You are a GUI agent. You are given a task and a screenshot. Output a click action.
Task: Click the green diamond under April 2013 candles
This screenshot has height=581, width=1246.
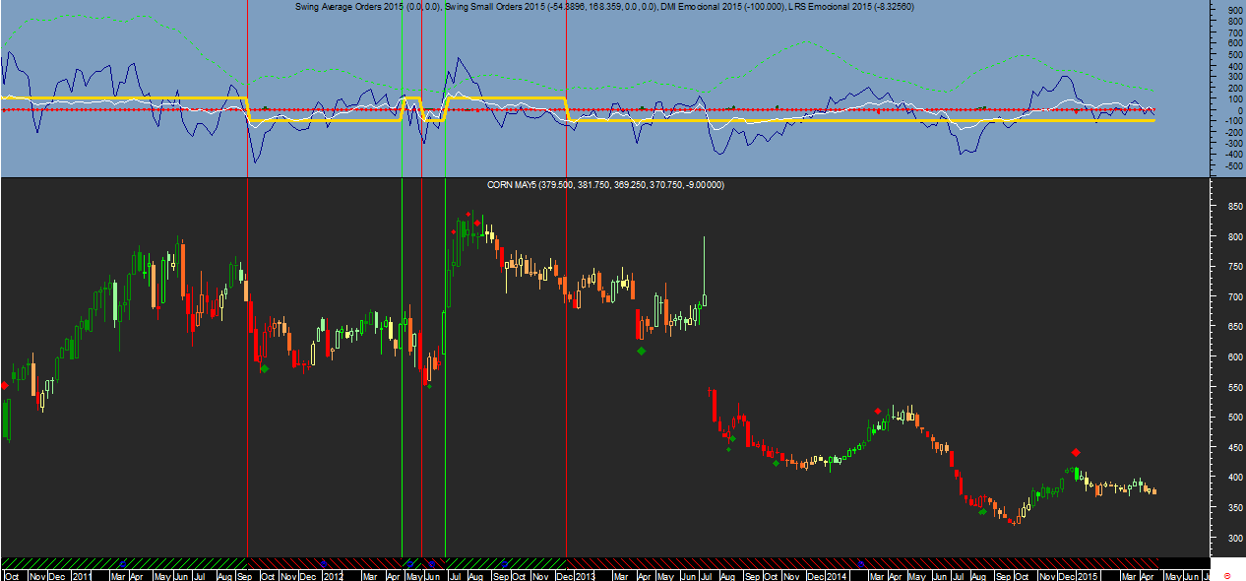pos(641,351)
